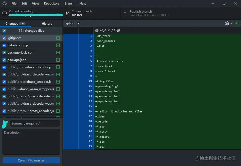
Task: Click the diff line '+# Log files'
Action: (x=104, y=81)
